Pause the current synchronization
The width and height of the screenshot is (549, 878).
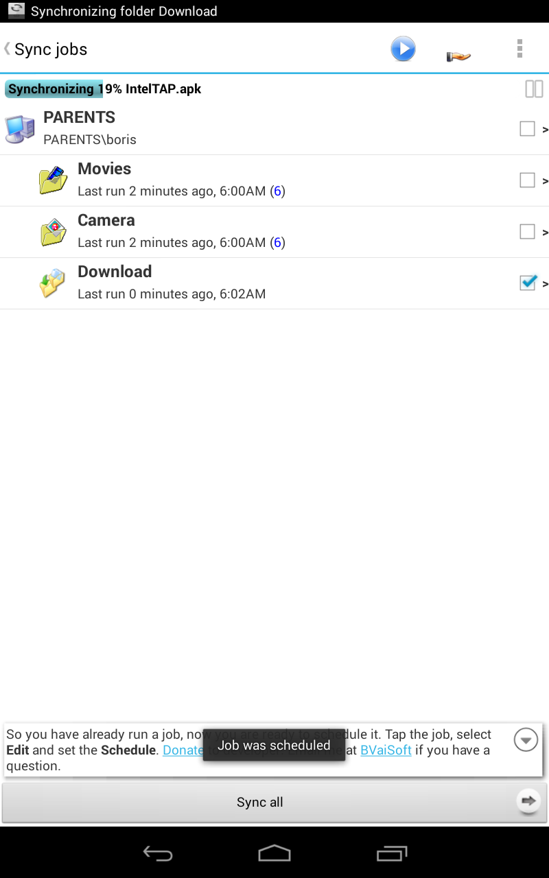click(x=533, y=89)
